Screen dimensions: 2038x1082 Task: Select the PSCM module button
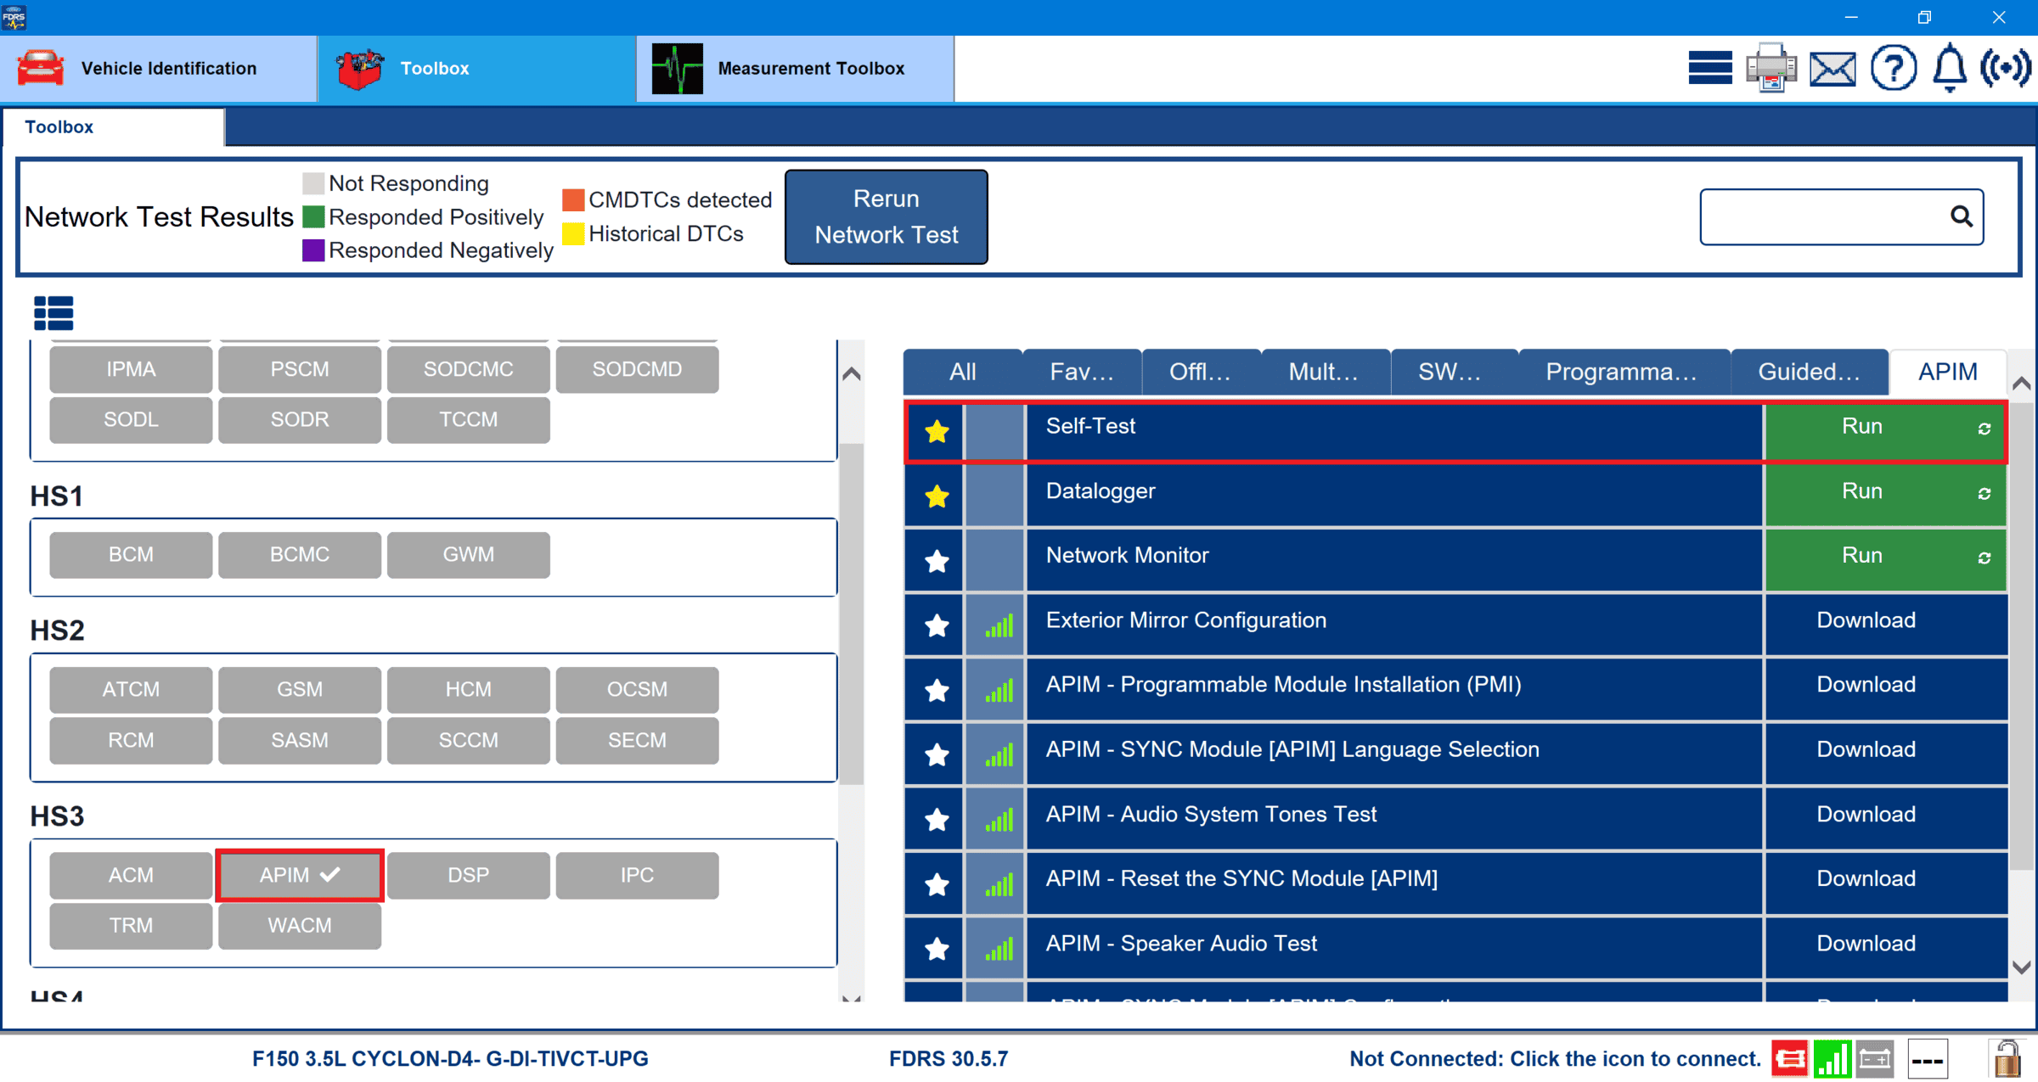coord(300,369)
